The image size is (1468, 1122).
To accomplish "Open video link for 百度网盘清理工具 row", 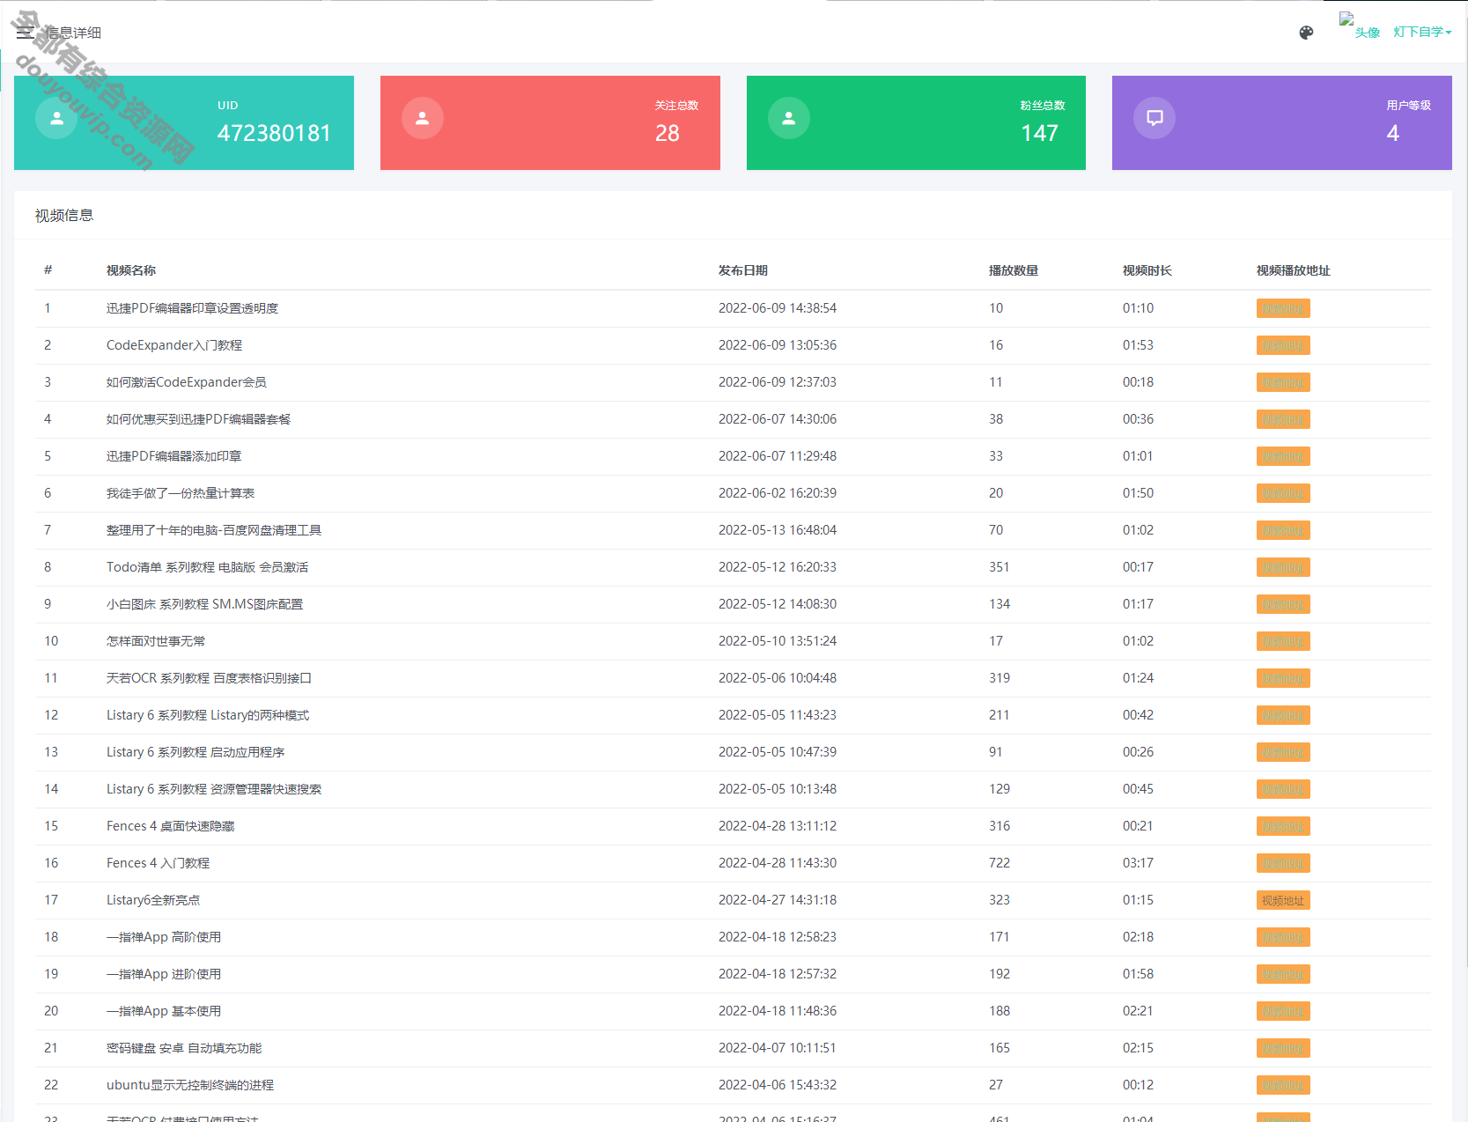I will point(1283,530).
